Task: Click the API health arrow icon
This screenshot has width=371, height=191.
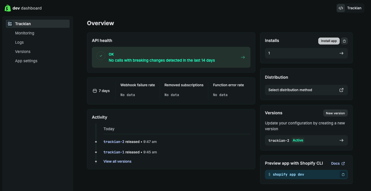Action: coord(243,57)
